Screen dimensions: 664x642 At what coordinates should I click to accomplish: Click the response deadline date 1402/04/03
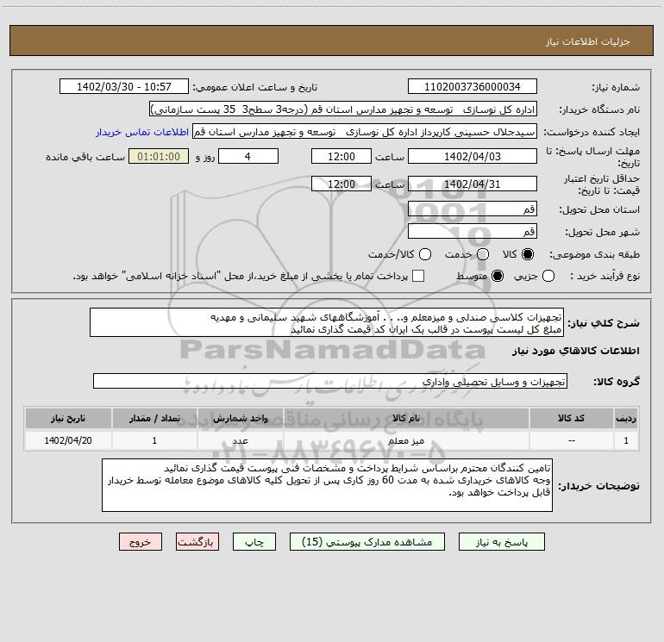click(x=473, y=157)
